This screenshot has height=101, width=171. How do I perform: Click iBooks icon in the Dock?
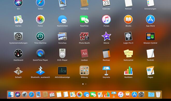pyautogui.click(x=127, y=94)
